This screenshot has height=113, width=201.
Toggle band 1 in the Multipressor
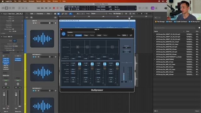click(x=79, y=64)
